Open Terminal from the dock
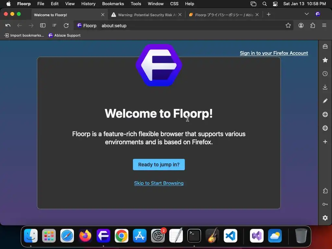 [x=194, y=236]
